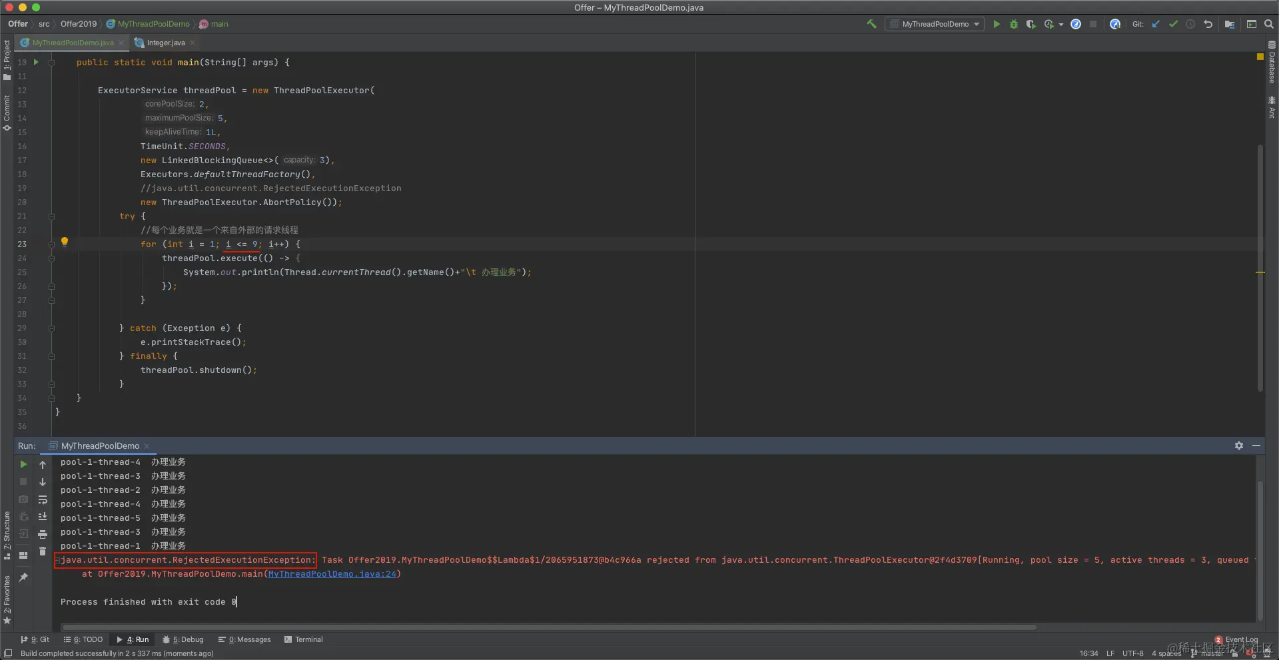The height and width of the screenshot is (660, 1279).
Task: Click the main method breadcrumb
Action: (x=214, y=24)
